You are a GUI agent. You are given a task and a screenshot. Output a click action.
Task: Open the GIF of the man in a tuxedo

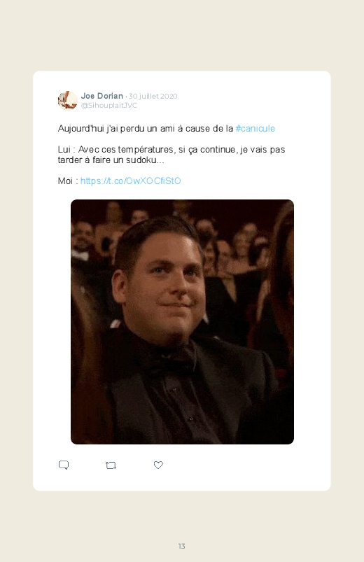(x=182, y=322)
